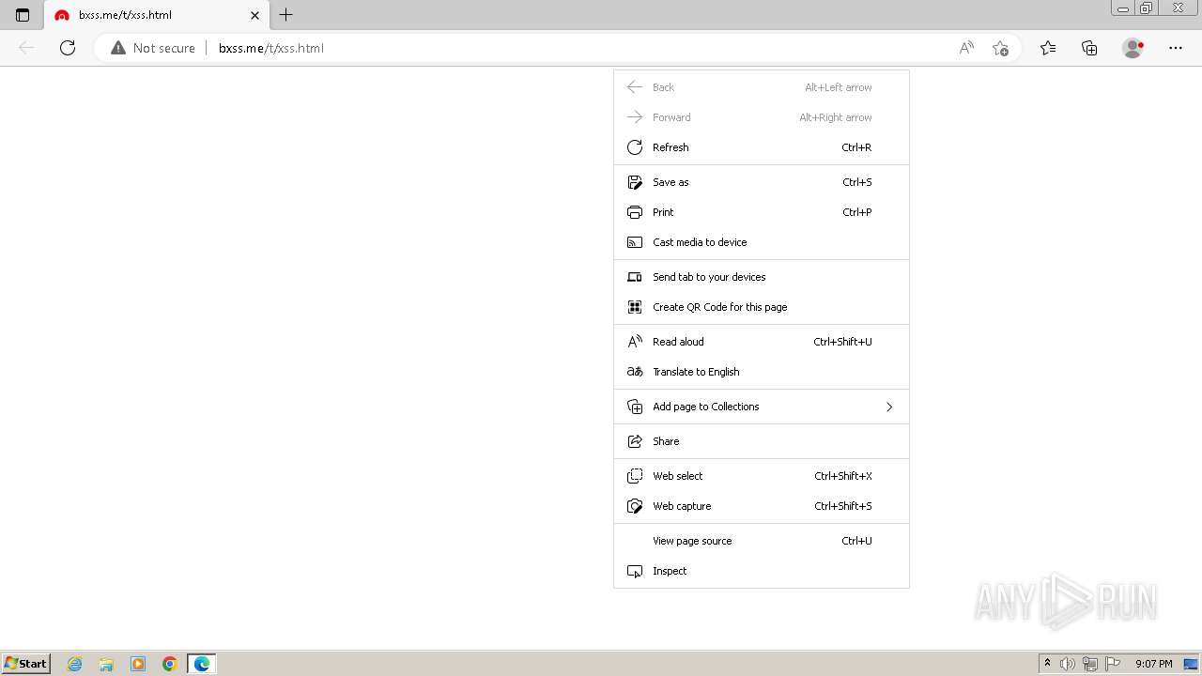Image resolution: width=1202 pixels, height=676 pixels.
Task: Select Translate to English
Action: tap(762, 372)
